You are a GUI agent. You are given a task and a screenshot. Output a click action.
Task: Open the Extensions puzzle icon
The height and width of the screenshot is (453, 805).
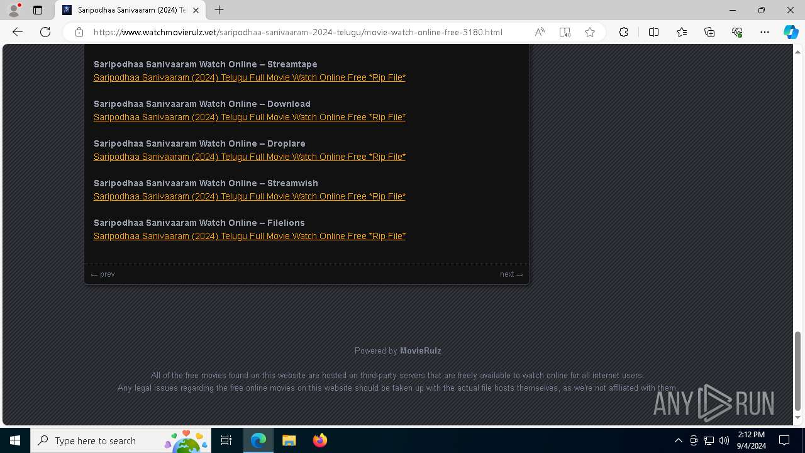click(623, 32)
